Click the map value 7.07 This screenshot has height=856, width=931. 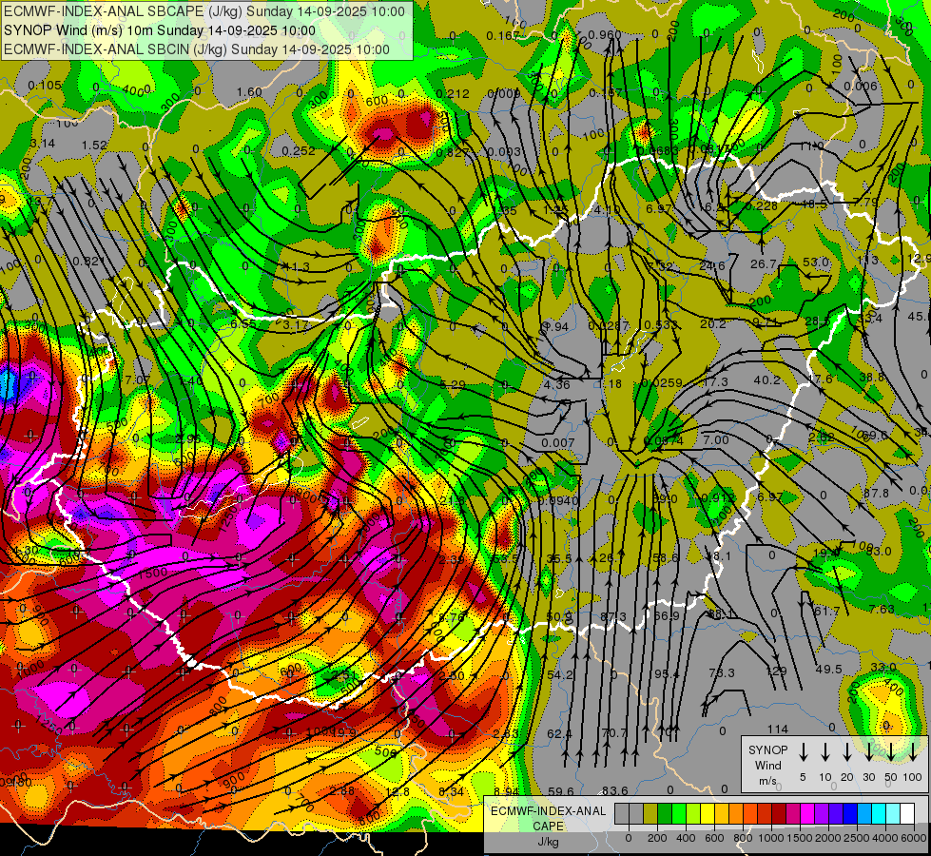click(x=137, y=379)
